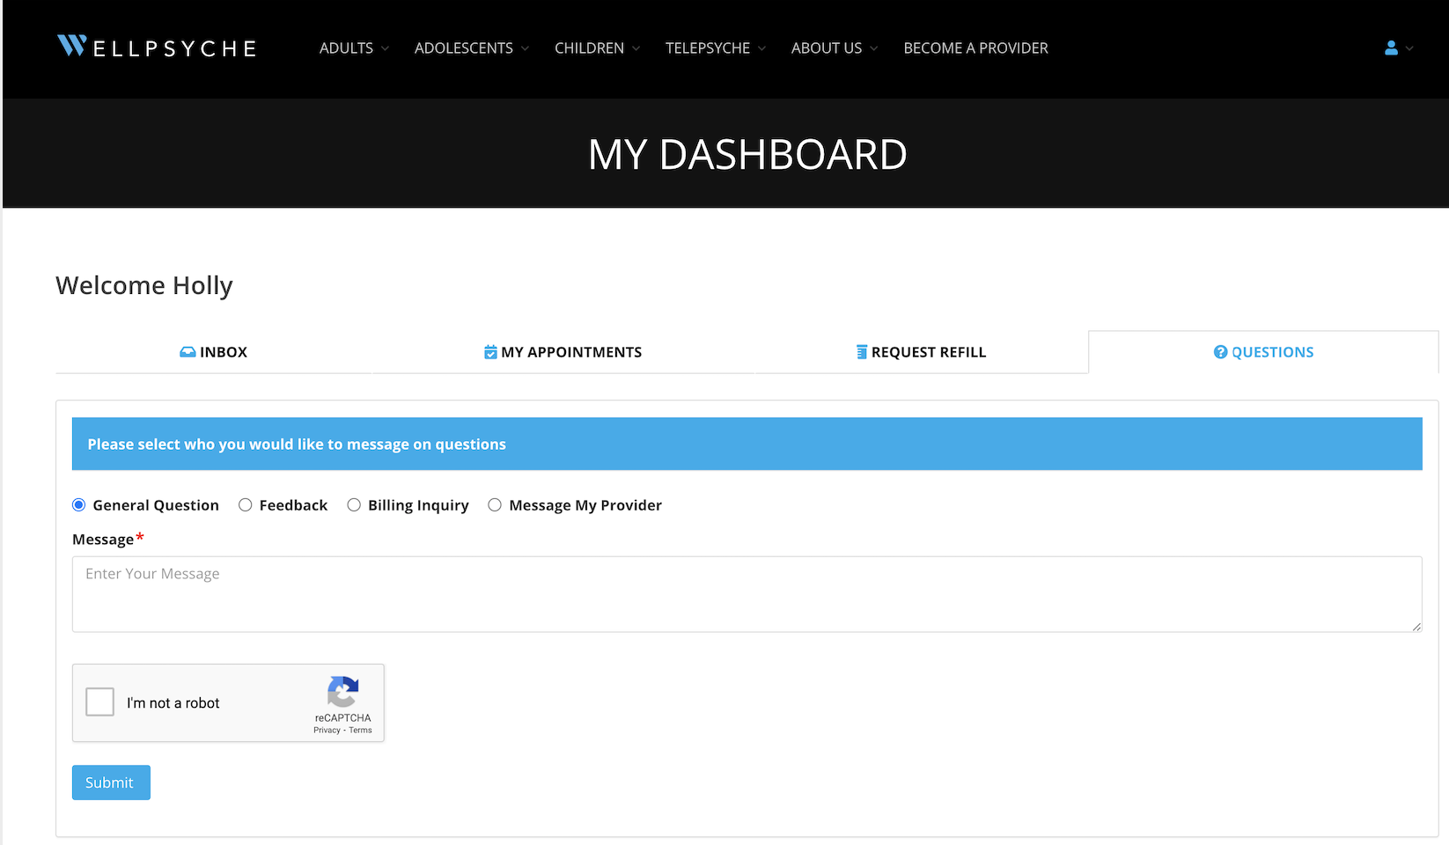Click the prescription icon beside Request Refill

click(x=862, y=352)
